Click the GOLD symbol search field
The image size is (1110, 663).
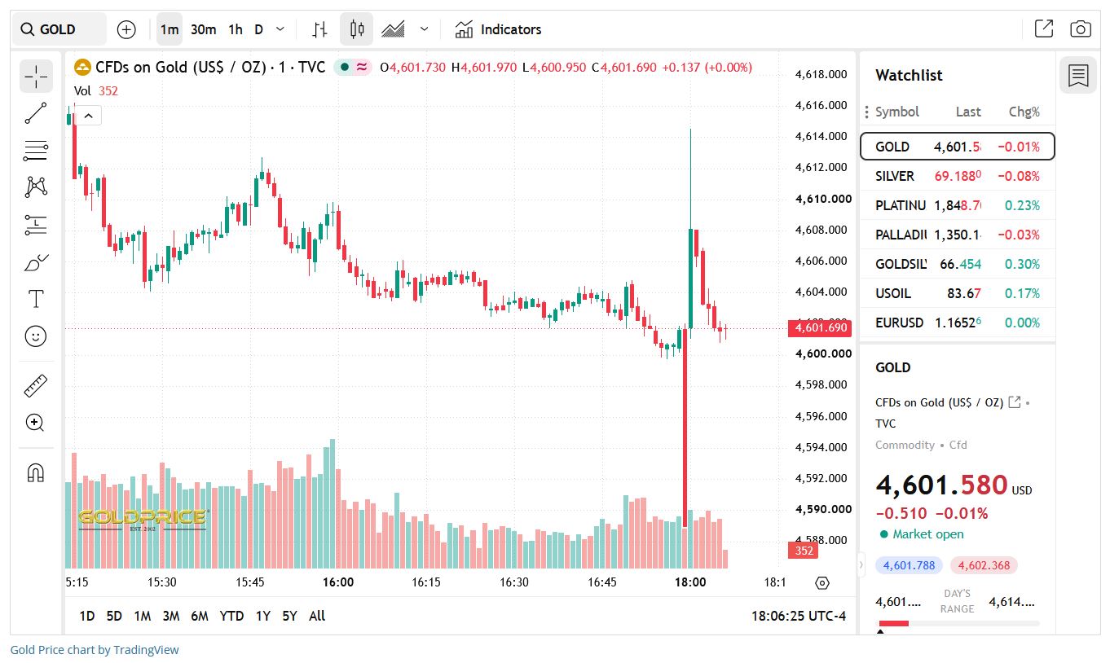click(59, 29)
